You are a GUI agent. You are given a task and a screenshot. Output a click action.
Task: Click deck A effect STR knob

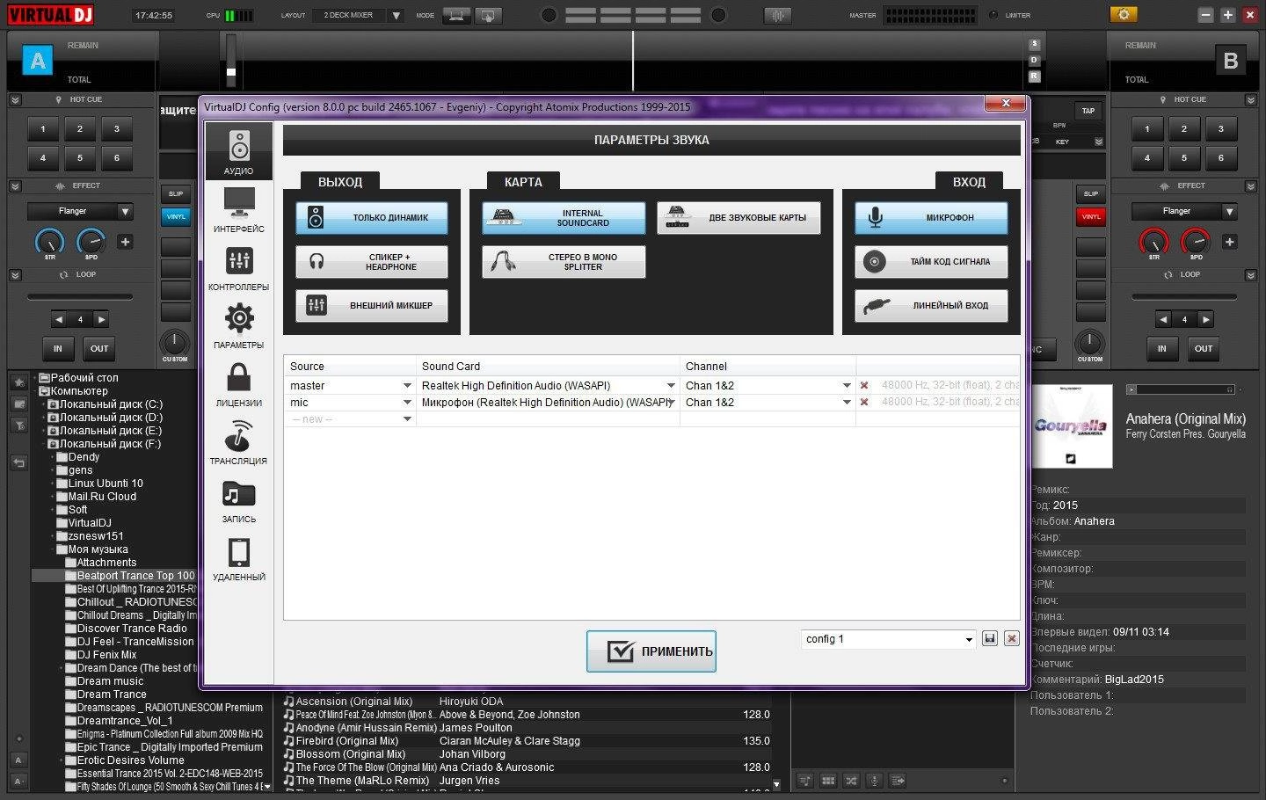point(50,242)
